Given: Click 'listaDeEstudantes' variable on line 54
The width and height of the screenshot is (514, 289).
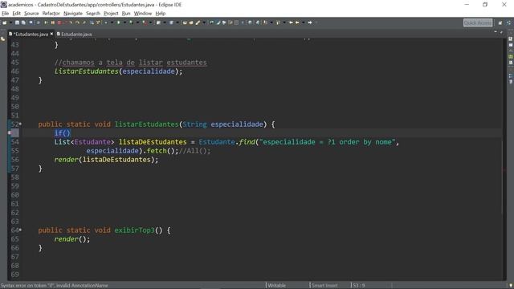Looking at the screenshot, I should (153, 142).
